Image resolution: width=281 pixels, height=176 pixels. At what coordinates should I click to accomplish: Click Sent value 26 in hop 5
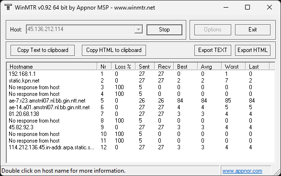point(142,101)
